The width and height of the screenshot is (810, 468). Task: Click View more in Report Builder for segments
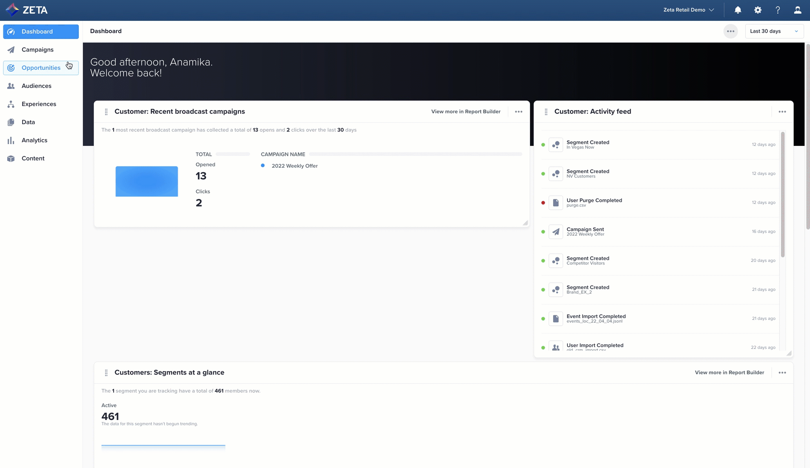pyautogui.click(x=729, y=373)
